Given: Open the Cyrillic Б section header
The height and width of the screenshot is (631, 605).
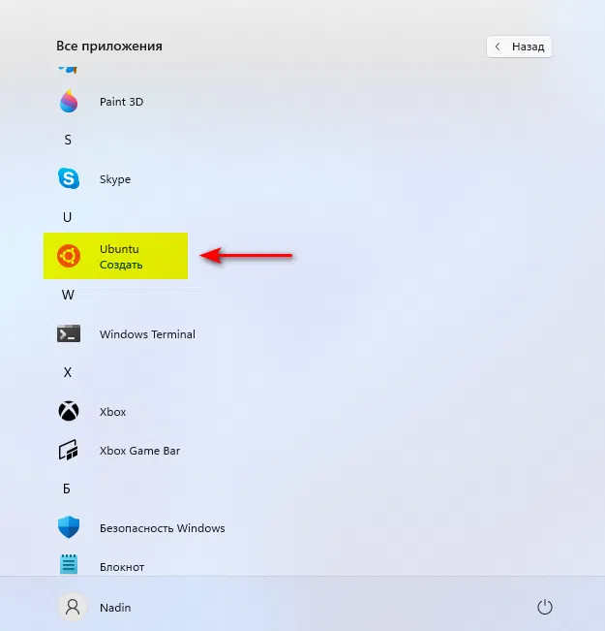Looking at the screenshot, I should click(67, 489).
